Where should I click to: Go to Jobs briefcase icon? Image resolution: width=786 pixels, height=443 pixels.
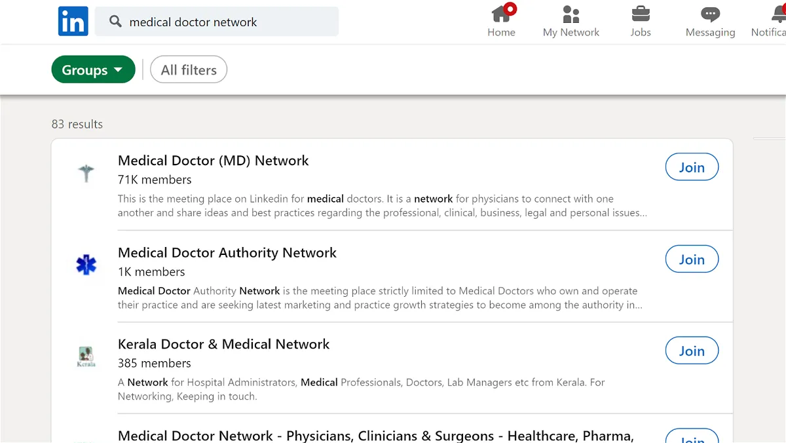pyautogui.click(x=641, y=14)
